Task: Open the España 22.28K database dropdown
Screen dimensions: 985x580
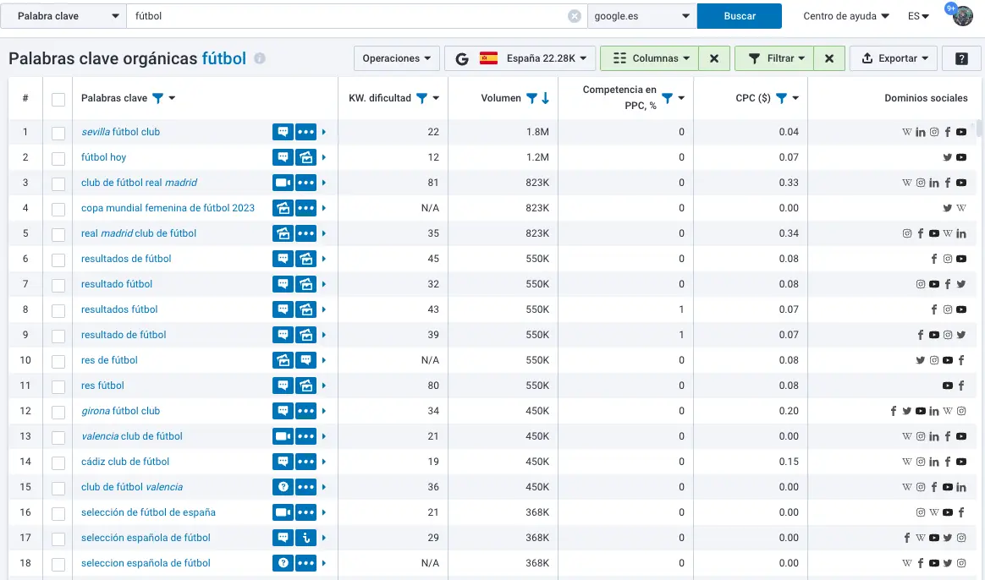Action: [x=520, y=58]
